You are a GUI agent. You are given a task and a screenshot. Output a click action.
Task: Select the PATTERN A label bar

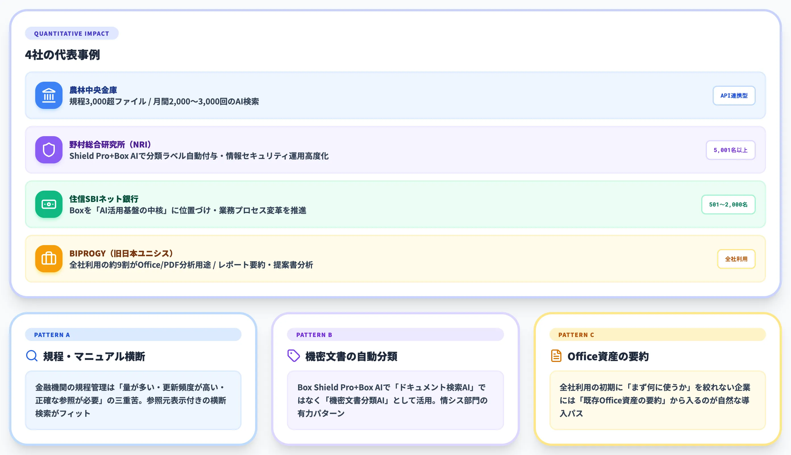pyautogui.click(x=133, y=335)
